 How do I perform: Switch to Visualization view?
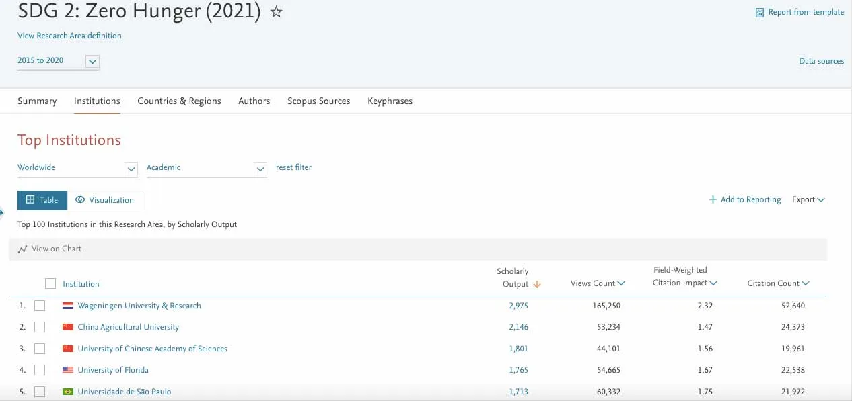pyautogui.click(x=105, y=200)
